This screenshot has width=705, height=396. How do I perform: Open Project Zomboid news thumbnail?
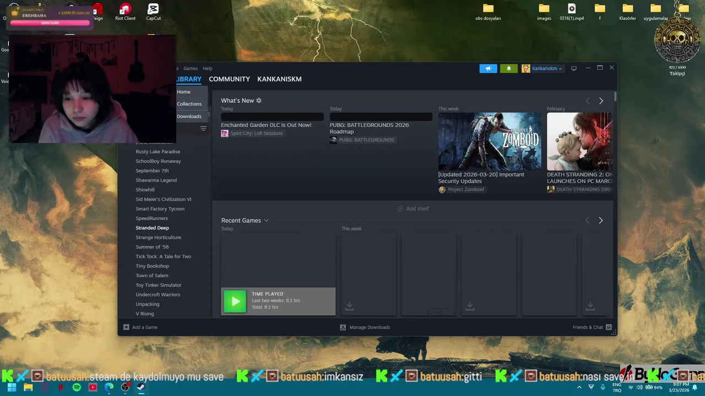(x=490, y=141)
